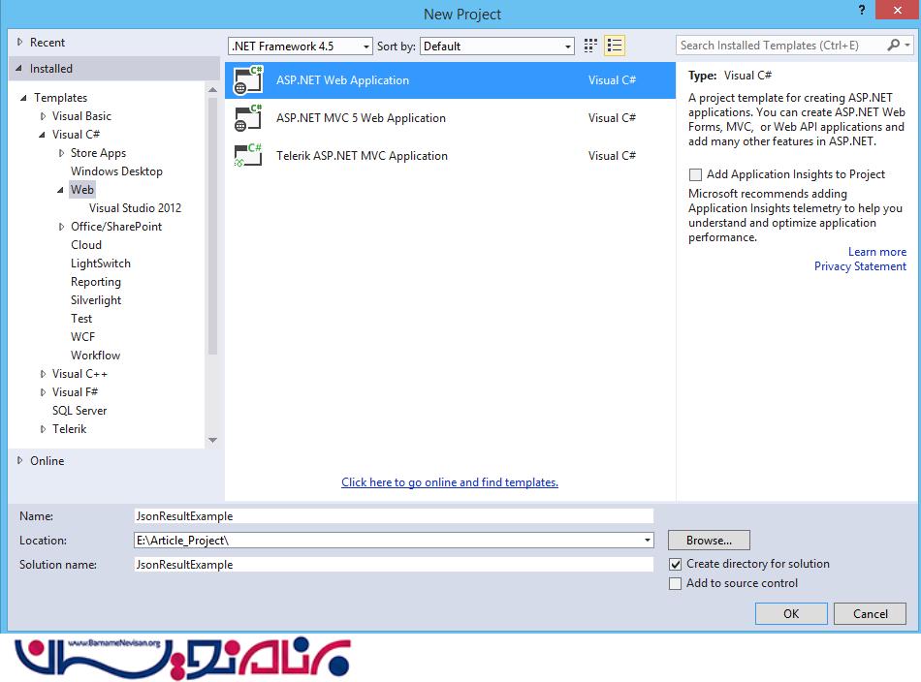Screen dimensions: 921x682
Task: Click the template tree scrollbar down arrow
Action: coord(213,440)
